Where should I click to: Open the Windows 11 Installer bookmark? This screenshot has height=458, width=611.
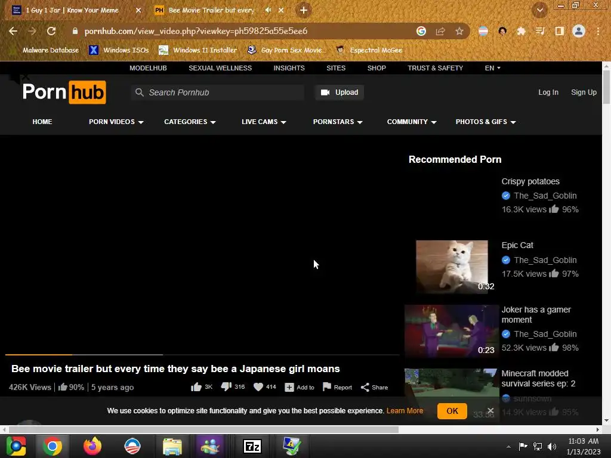point(198,50)
